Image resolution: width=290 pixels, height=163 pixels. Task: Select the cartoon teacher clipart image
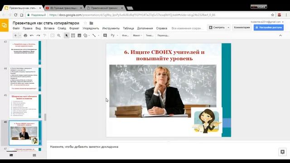pos(207,121)
